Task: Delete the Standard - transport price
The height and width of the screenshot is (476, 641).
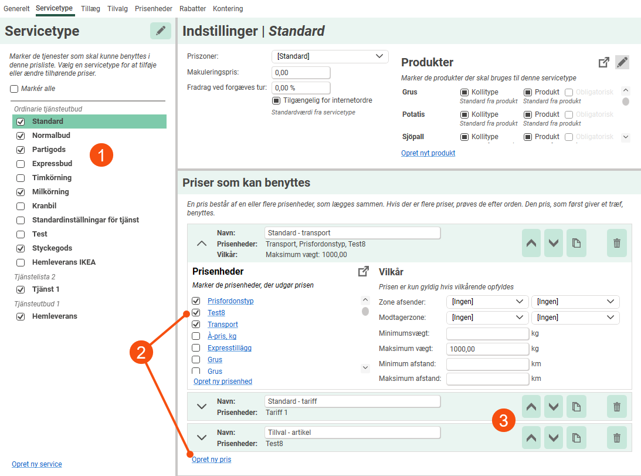Action: (616, 243)
